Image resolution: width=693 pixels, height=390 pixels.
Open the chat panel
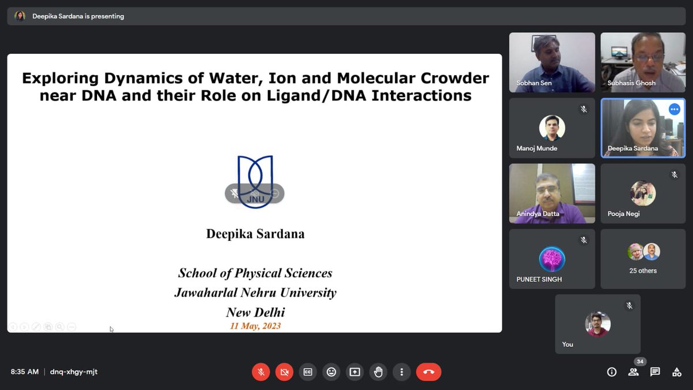(x=655, y=372)
